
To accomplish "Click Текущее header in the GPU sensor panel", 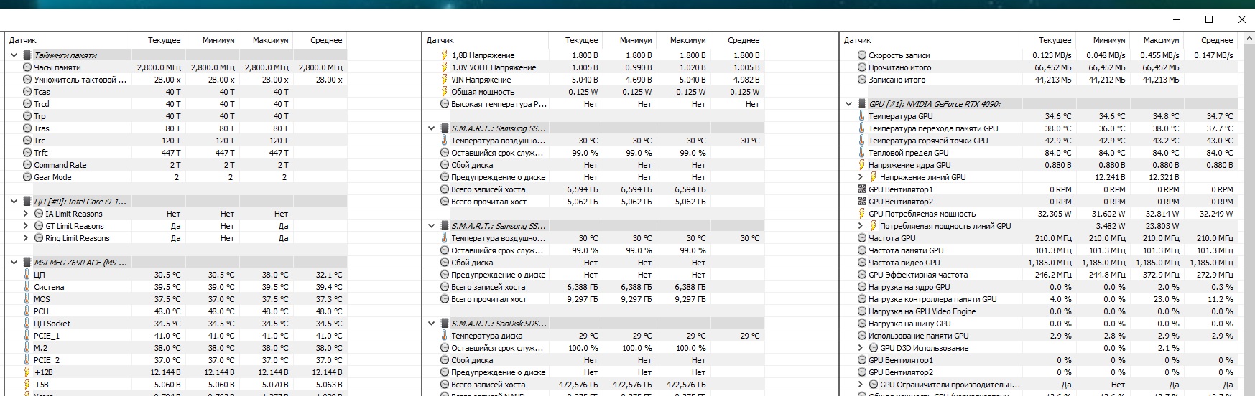I will point(1055,40).
